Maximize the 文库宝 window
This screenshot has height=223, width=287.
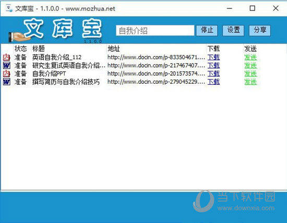tap(253, 8)
